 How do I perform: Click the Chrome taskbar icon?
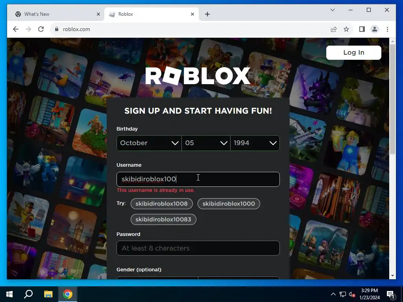tap(68, 294)
